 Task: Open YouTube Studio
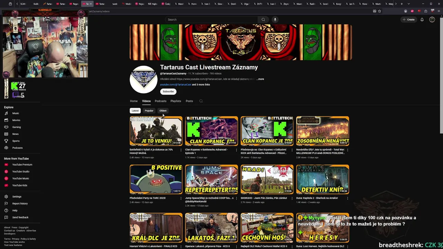(x=20, y=172)
